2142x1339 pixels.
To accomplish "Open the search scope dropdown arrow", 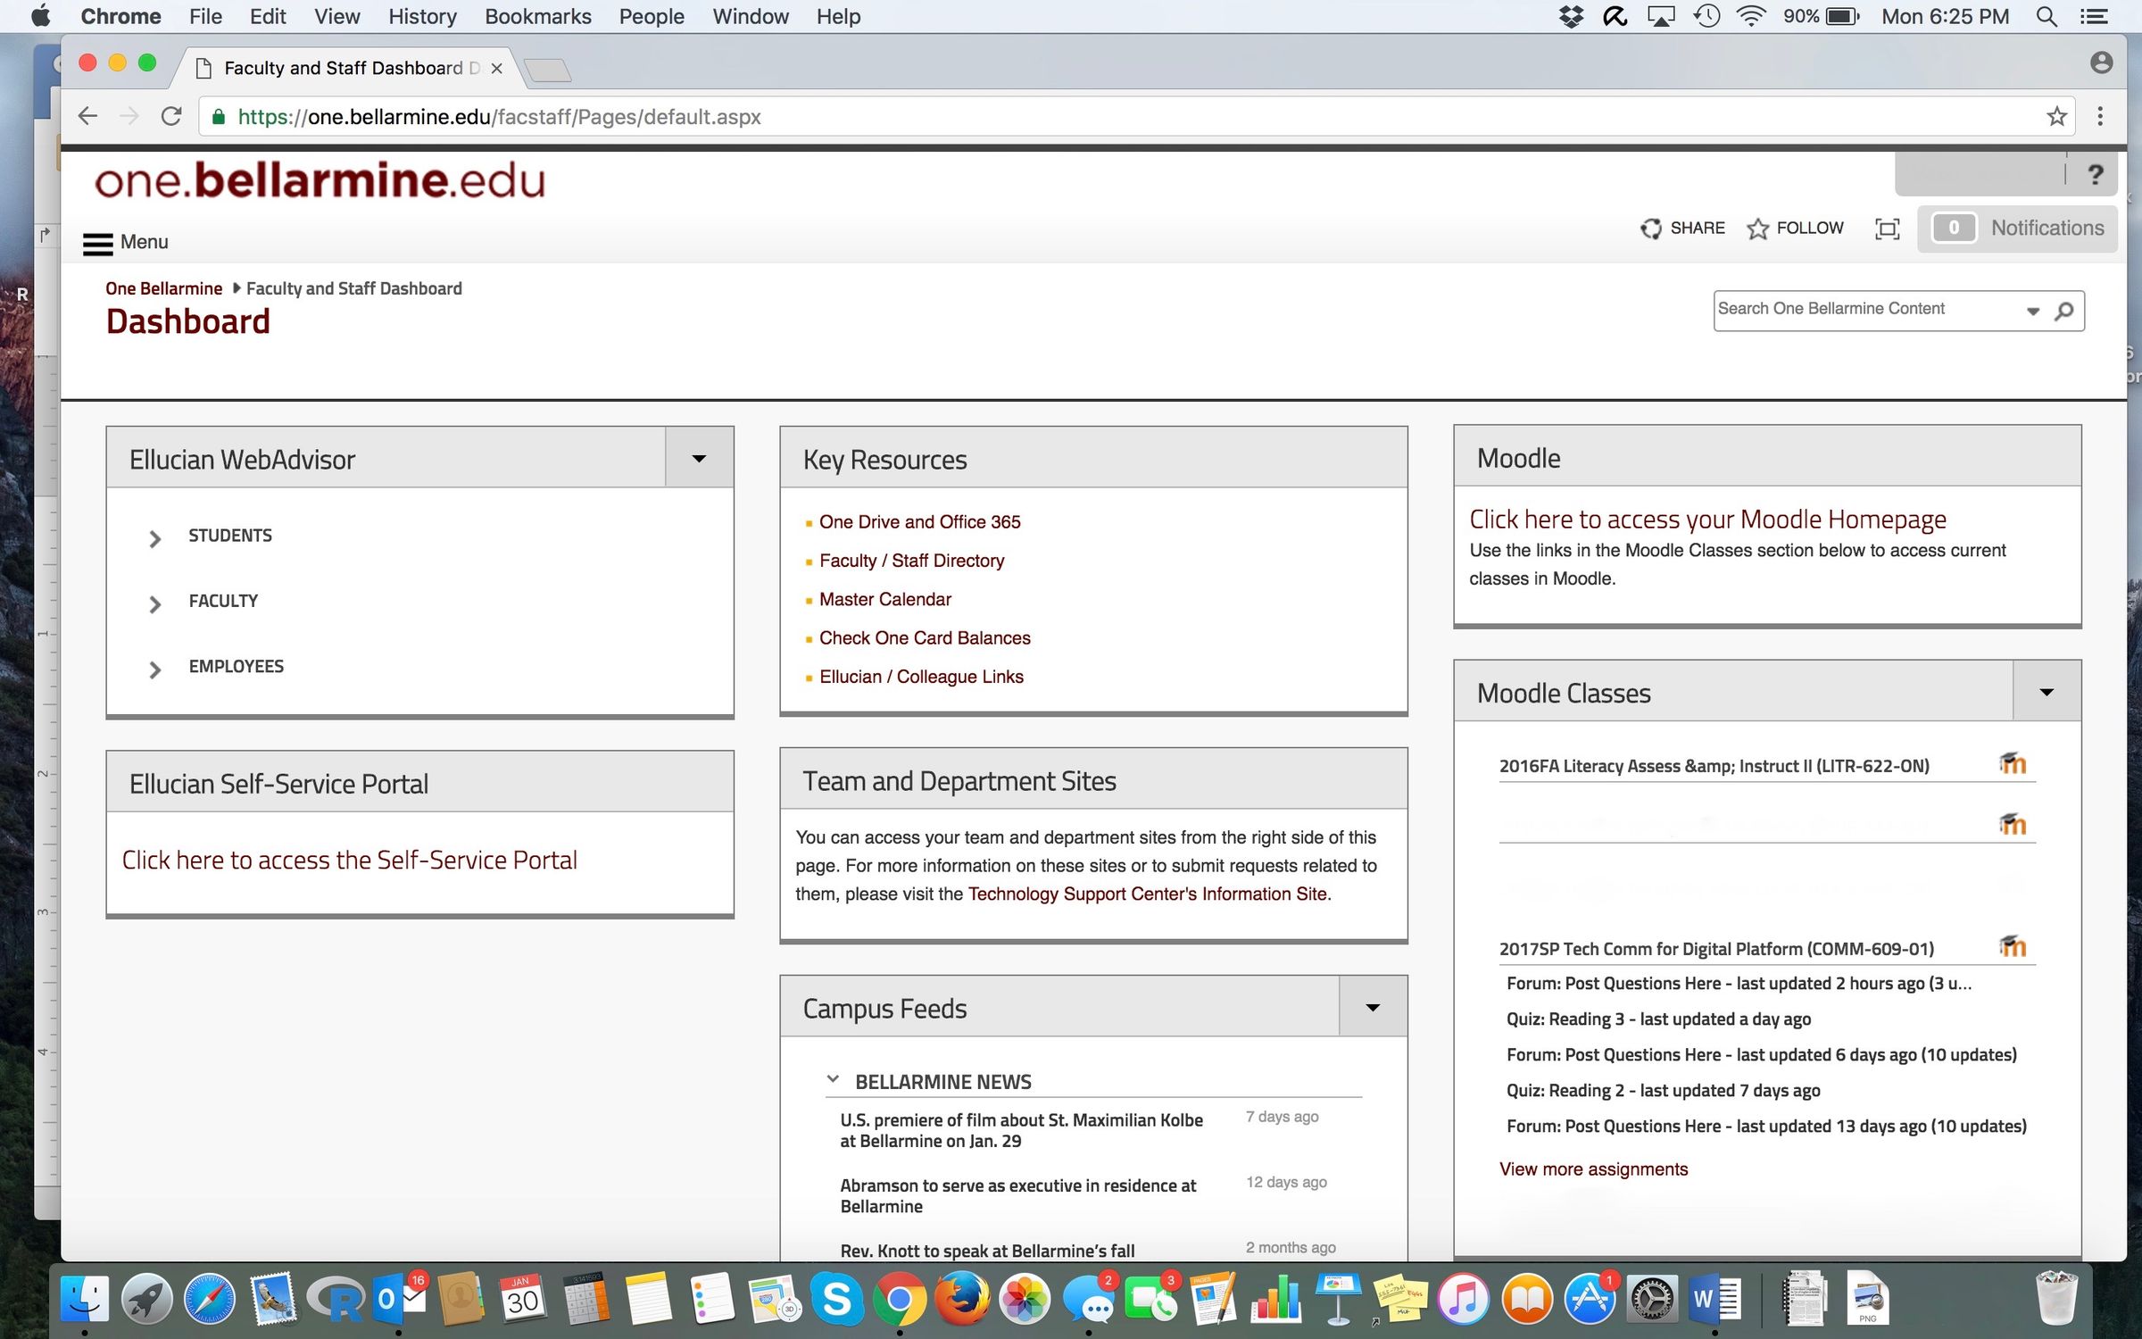I will point(2032,312).
